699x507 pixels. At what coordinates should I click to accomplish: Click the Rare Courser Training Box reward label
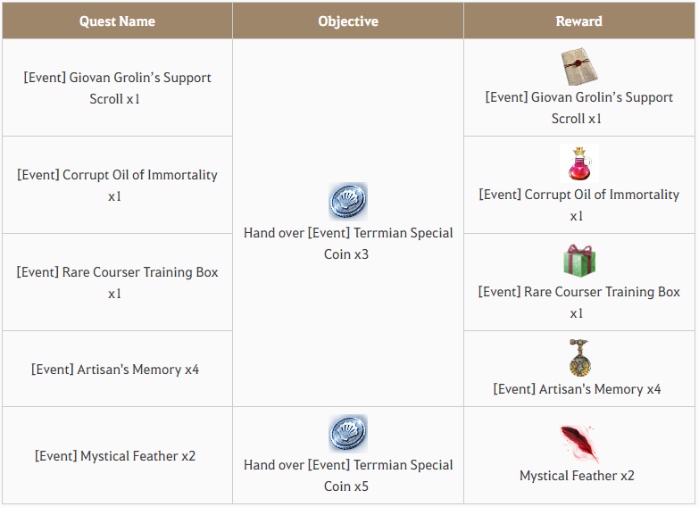pos(579,303)
